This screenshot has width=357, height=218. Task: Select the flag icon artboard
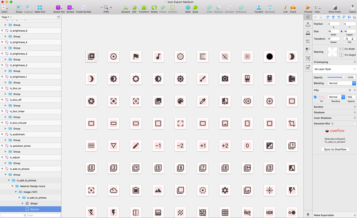(136, 57)
